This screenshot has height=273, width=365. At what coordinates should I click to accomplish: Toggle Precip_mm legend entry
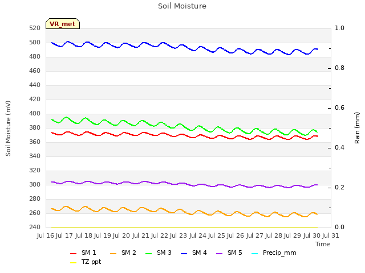click(274, 253)
